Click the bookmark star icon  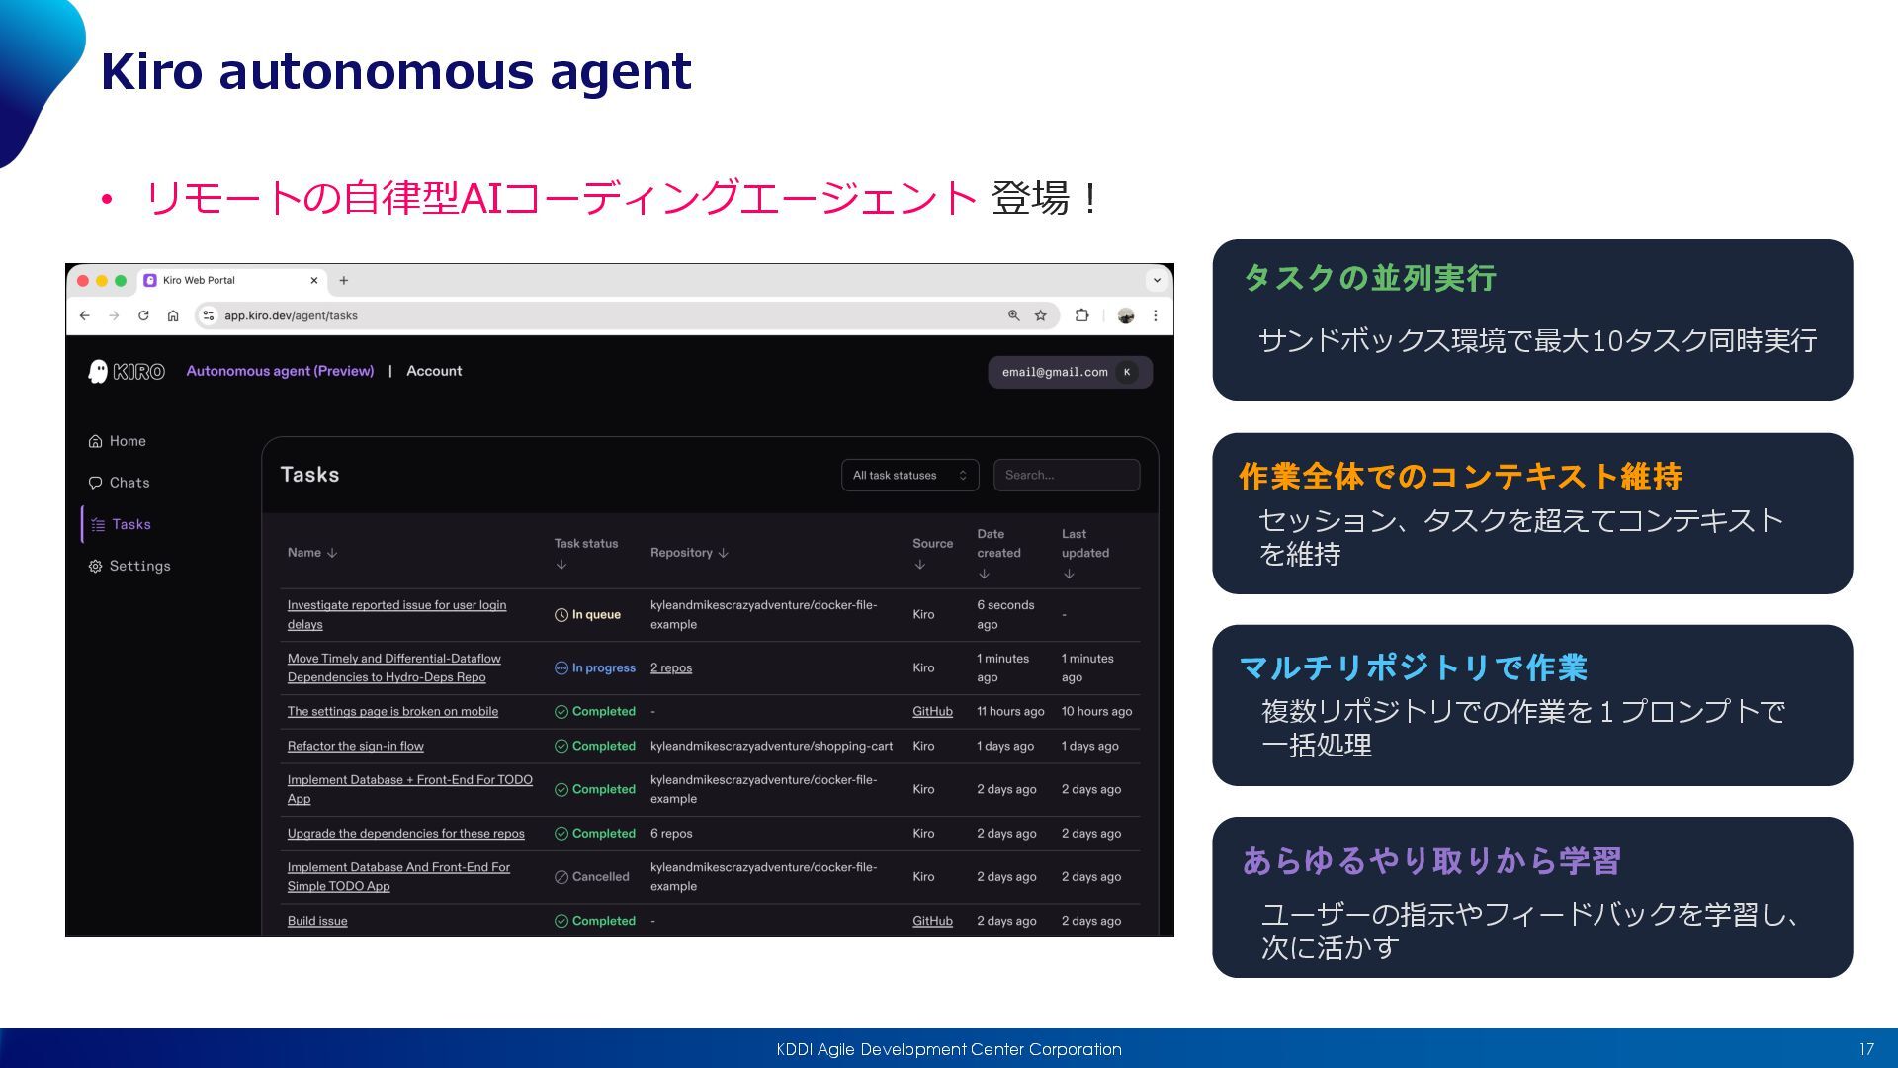pos(1040,315)
